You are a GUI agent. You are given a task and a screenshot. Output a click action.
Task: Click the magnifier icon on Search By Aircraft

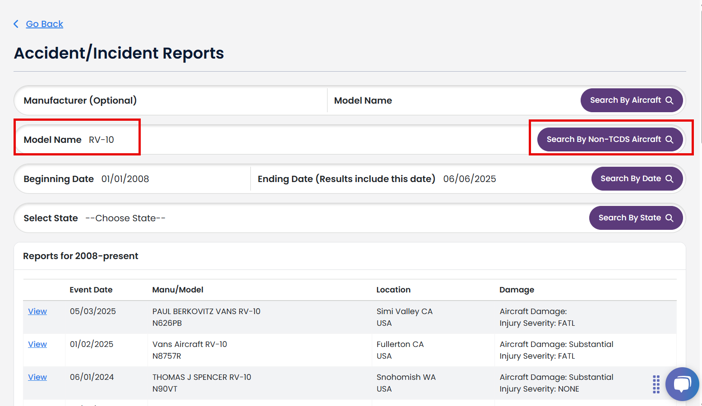[669, 100]
